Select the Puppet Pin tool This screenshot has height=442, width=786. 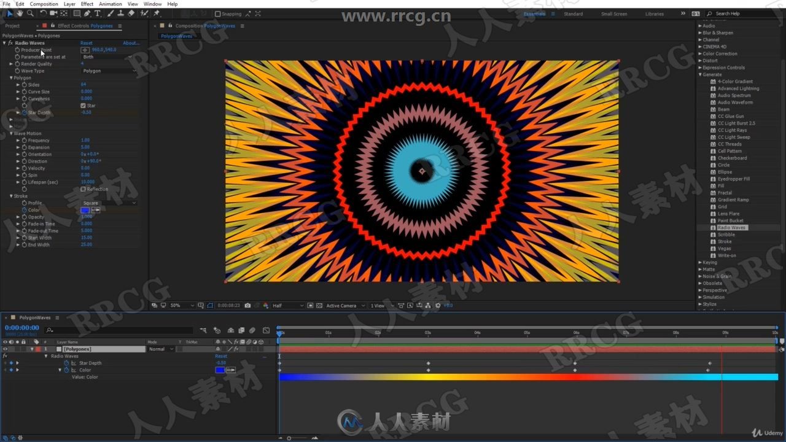pos(157,13)
